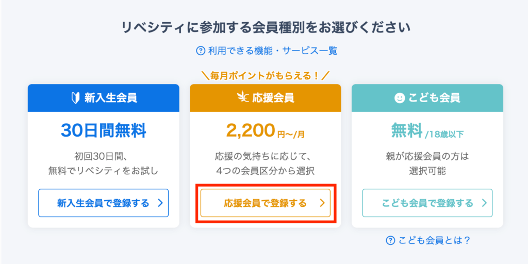Click the plant icon beside 応援会員
The image size is (528, 264).
click(x=243, y=98)
